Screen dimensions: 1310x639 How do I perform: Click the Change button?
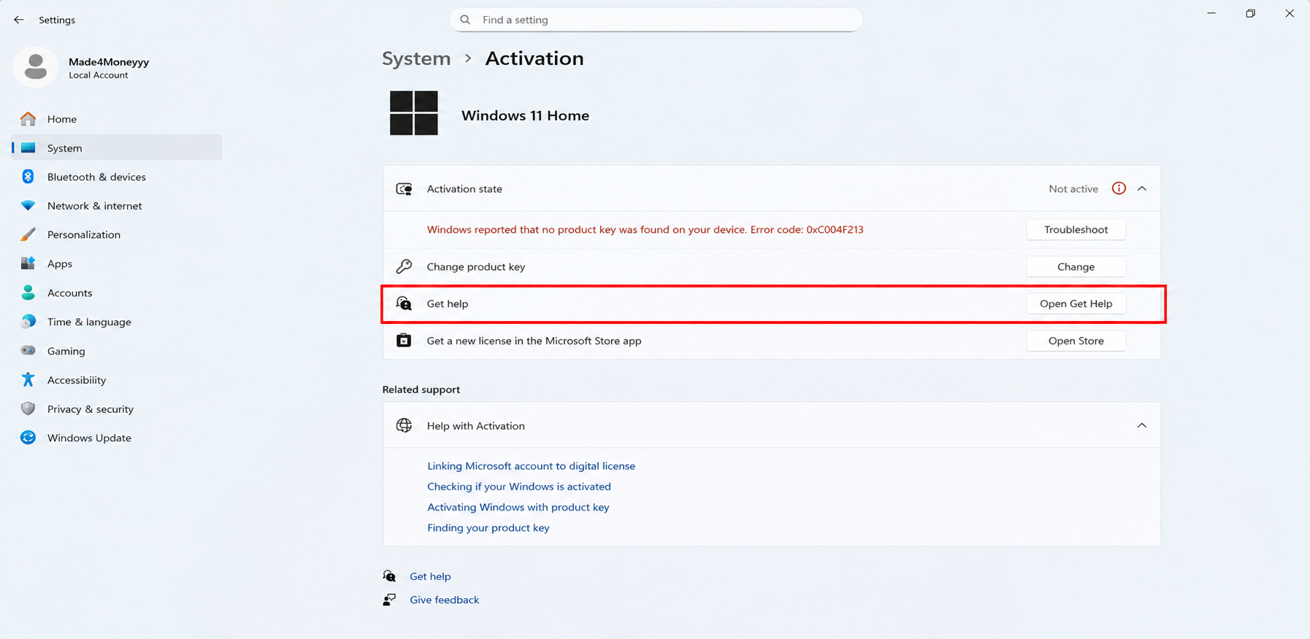click(1076, 266)
